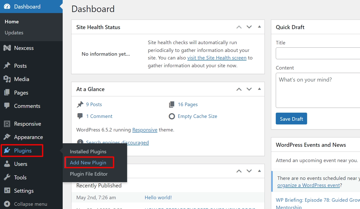Click the Collapse menu label
Viewport: 360px width, 209px height.
click(x=31, y=204)
